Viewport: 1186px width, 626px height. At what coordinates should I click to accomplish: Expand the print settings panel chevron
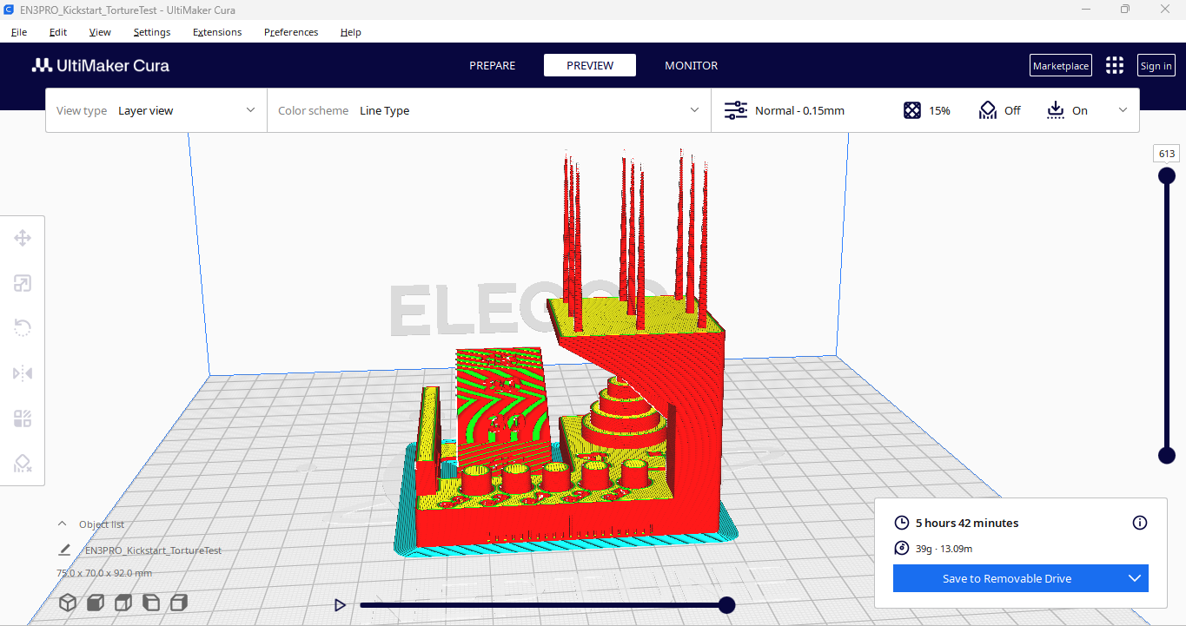(x=1123, y=110)
